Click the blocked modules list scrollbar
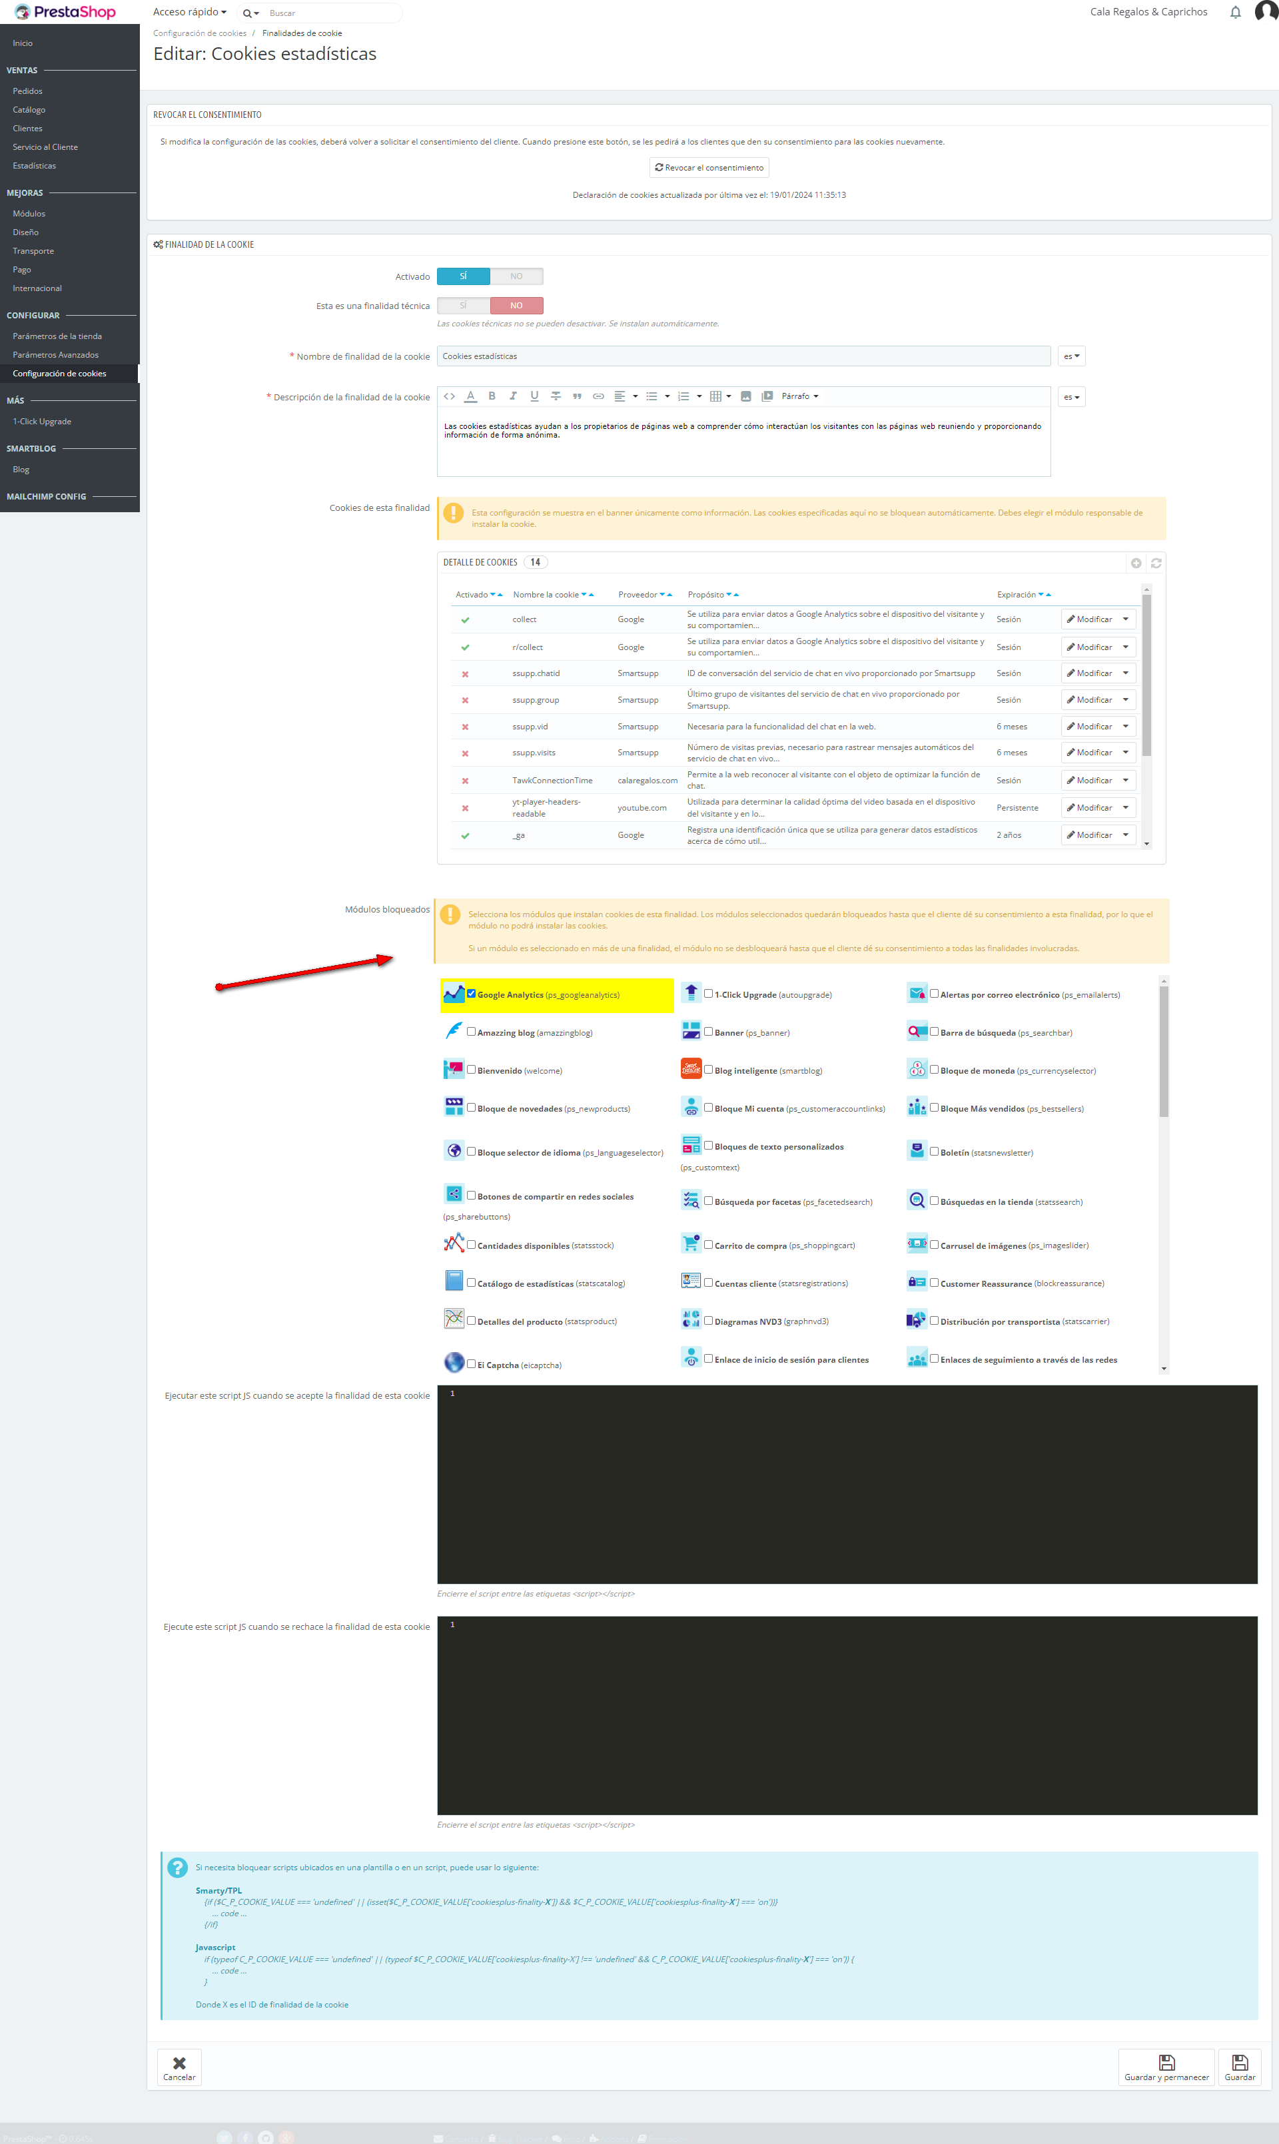Viewport: 1279px width, 2144px height. tap(1164, 1051)
